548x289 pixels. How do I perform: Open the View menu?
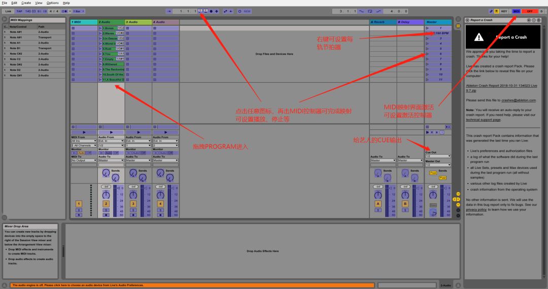(39, 3)
